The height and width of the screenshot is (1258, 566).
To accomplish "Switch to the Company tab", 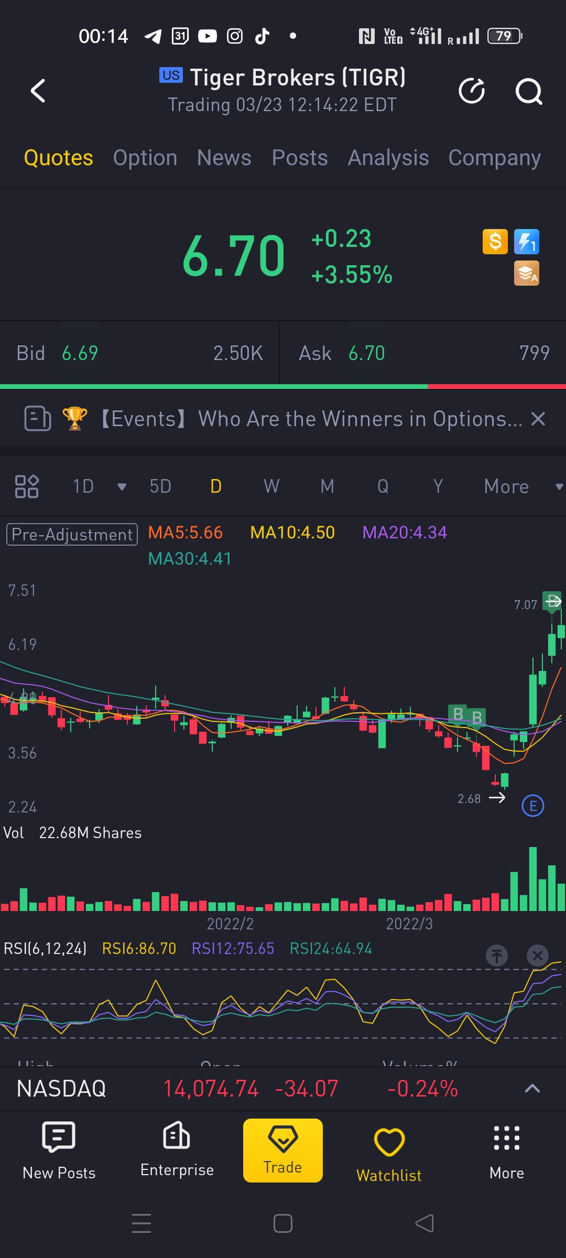I will [x=495, y=158].
